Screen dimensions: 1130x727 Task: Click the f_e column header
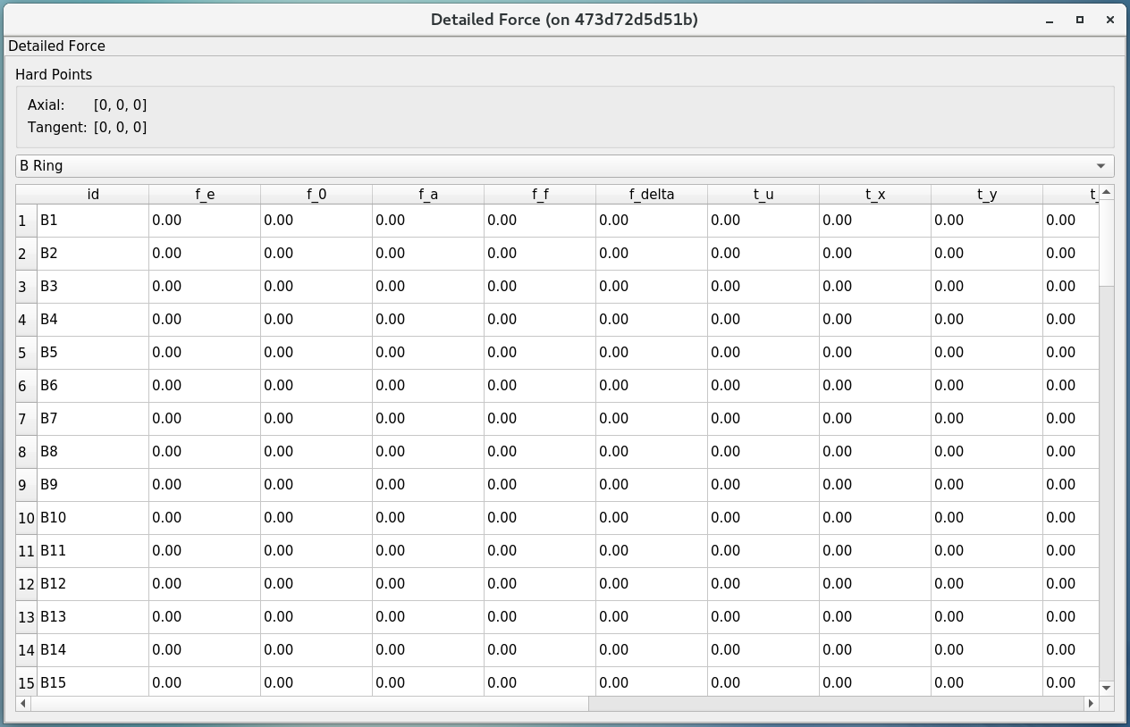click(x=205, y=195)
